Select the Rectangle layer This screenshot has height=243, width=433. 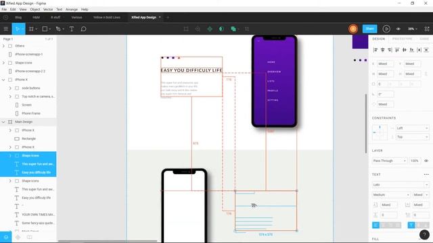click(x=28, y=138)
